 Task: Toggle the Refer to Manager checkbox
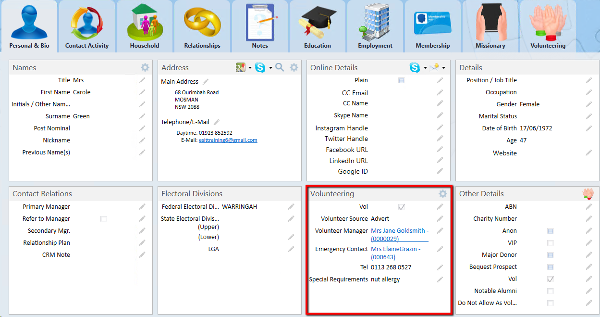click(x=103, y=219)
